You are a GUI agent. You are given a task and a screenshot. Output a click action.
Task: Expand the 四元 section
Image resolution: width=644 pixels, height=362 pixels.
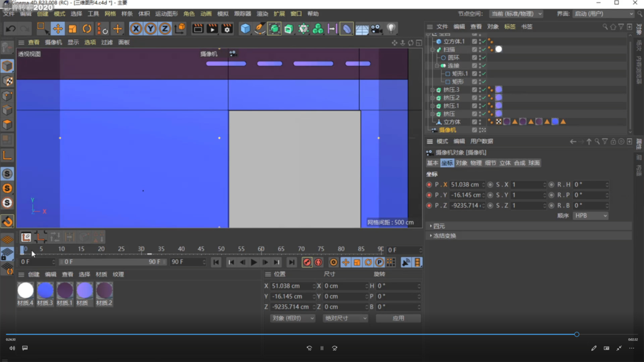pyautogui.click(x=439, y=226)
